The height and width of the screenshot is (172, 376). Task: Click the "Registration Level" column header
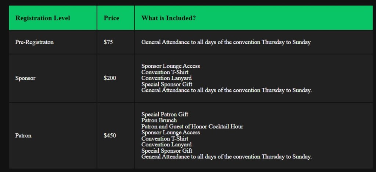point(43,18)
